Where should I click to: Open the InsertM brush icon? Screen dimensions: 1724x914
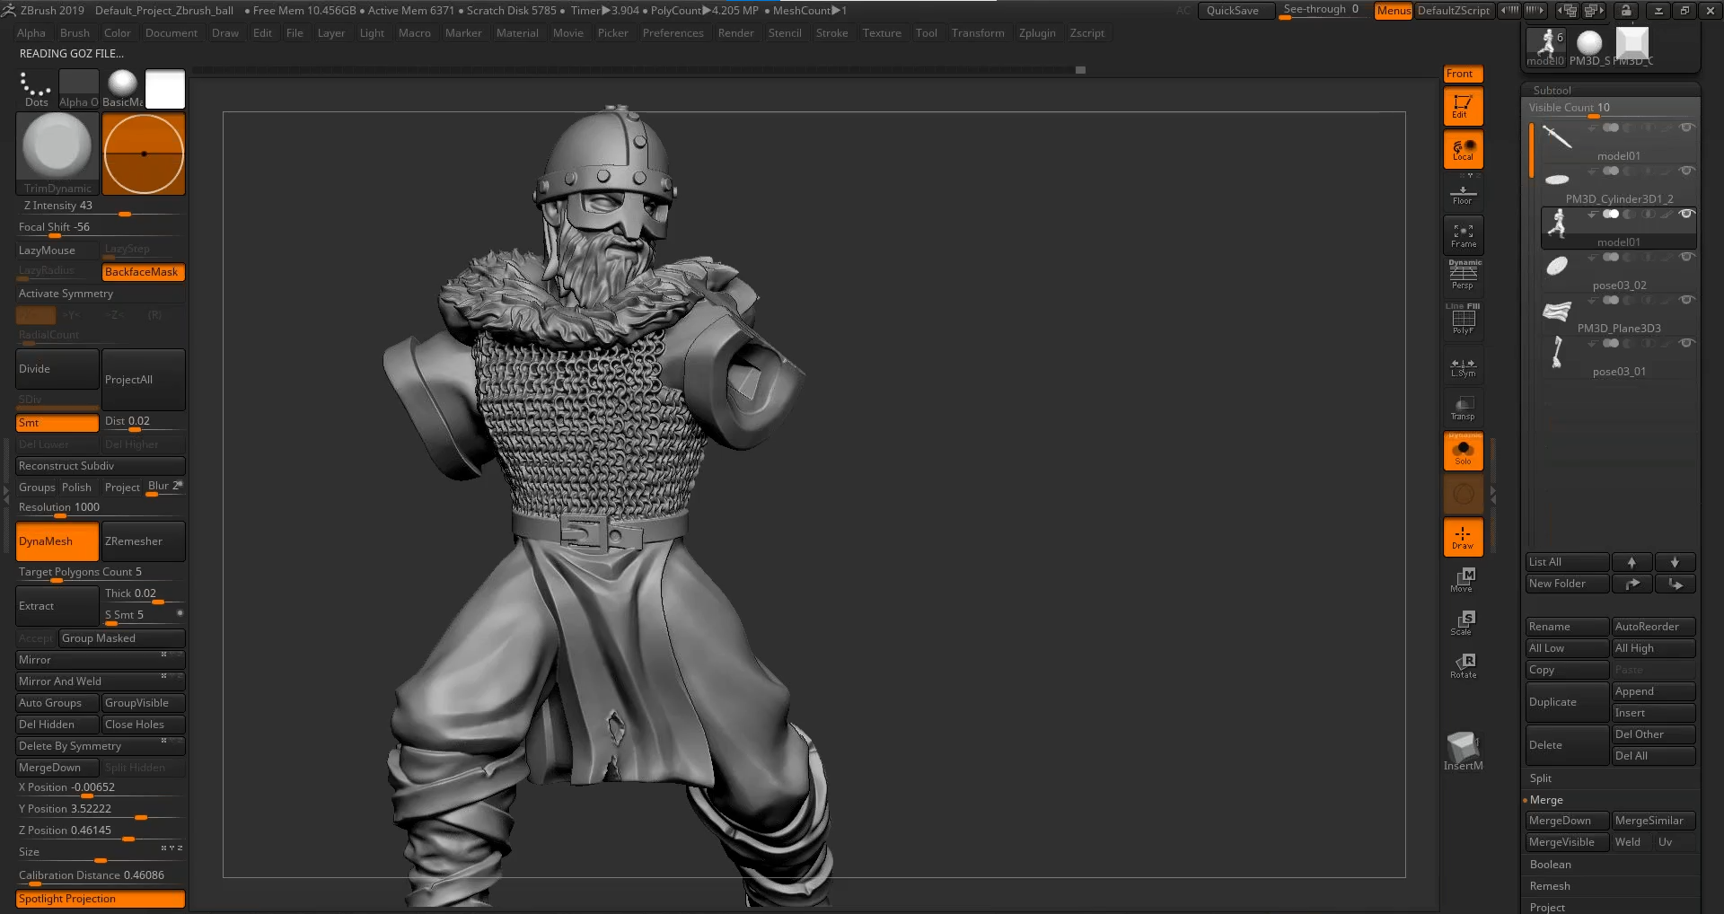pos(1463,751)
